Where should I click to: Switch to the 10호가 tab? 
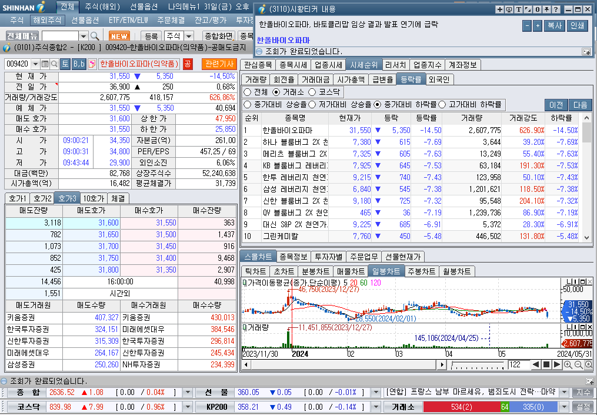pos(94,198)
